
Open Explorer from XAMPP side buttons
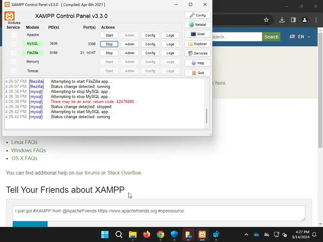[197, 44]
